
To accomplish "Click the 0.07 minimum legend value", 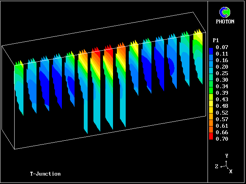I will (x=222, y=47).
